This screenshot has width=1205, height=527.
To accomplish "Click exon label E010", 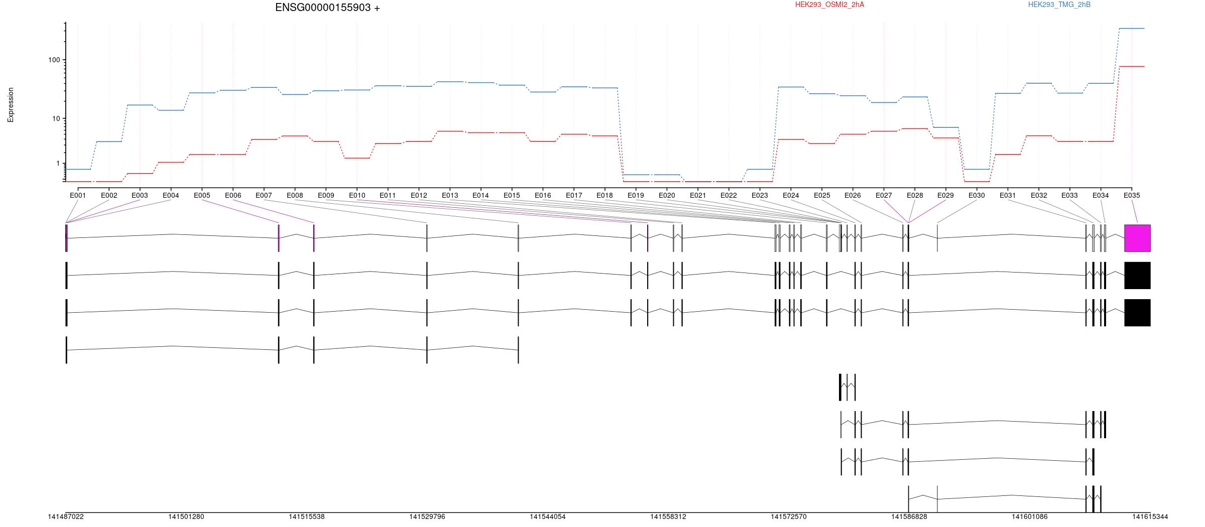I will (357, 195).
